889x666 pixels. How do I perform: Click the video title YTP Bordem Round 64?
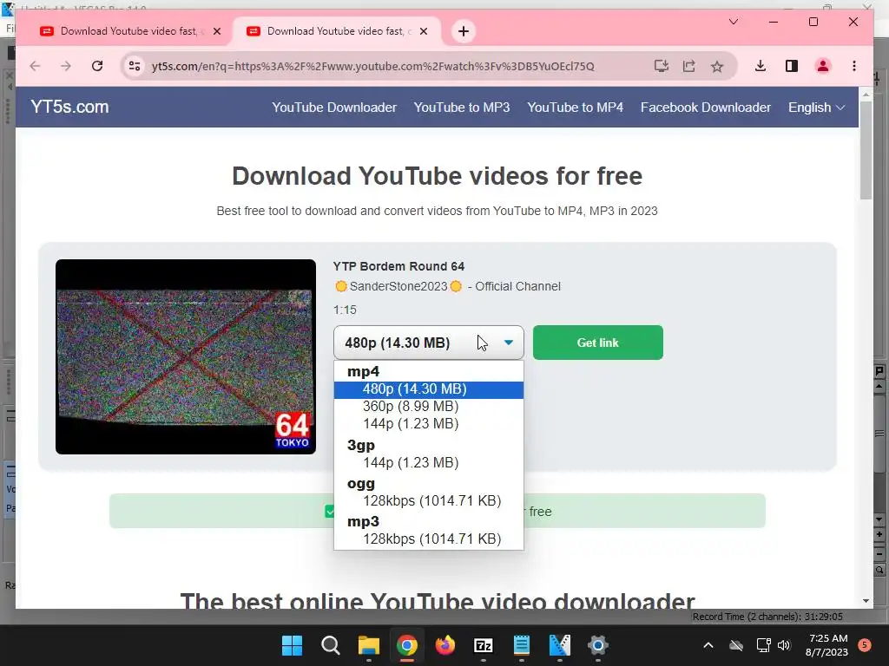[x=398, y=266]
